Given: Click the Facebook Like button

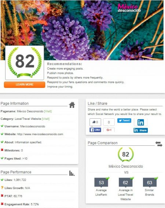Looking at the screenshot, I should pyautogui.click(x=95, y=130).
